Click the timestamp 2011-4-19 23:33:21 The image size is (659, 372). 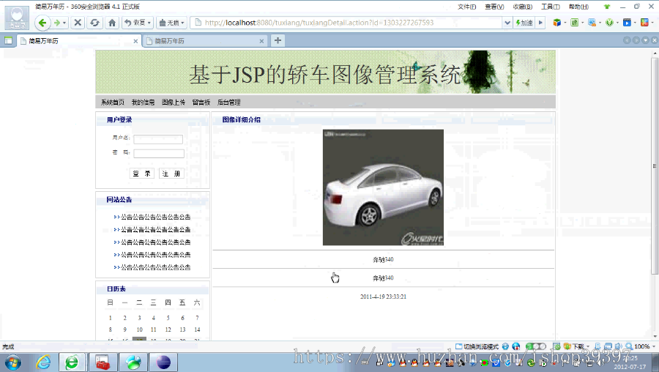383,297
